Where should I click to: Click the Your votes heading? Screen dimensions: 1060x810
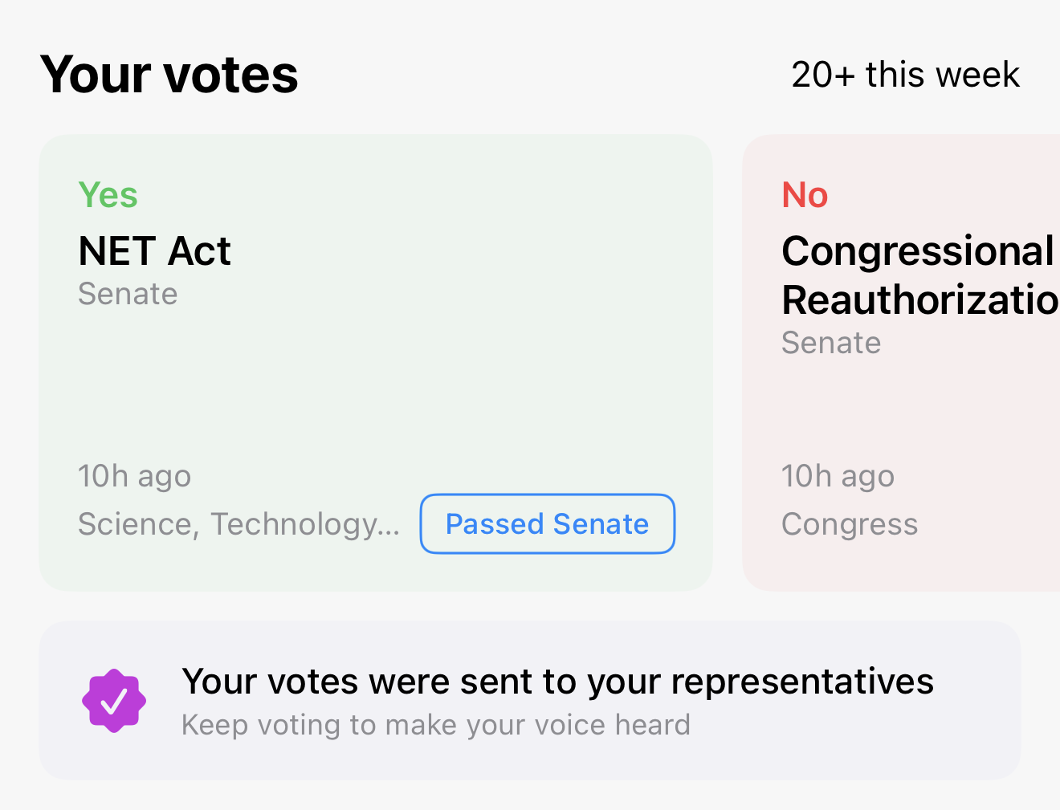point(169,74)
